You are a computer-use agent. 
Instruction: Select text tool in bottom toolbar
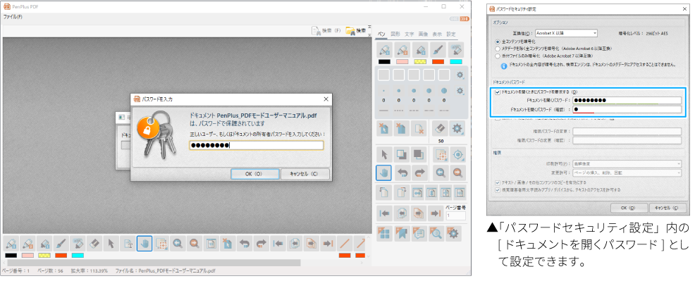(128, 244)
